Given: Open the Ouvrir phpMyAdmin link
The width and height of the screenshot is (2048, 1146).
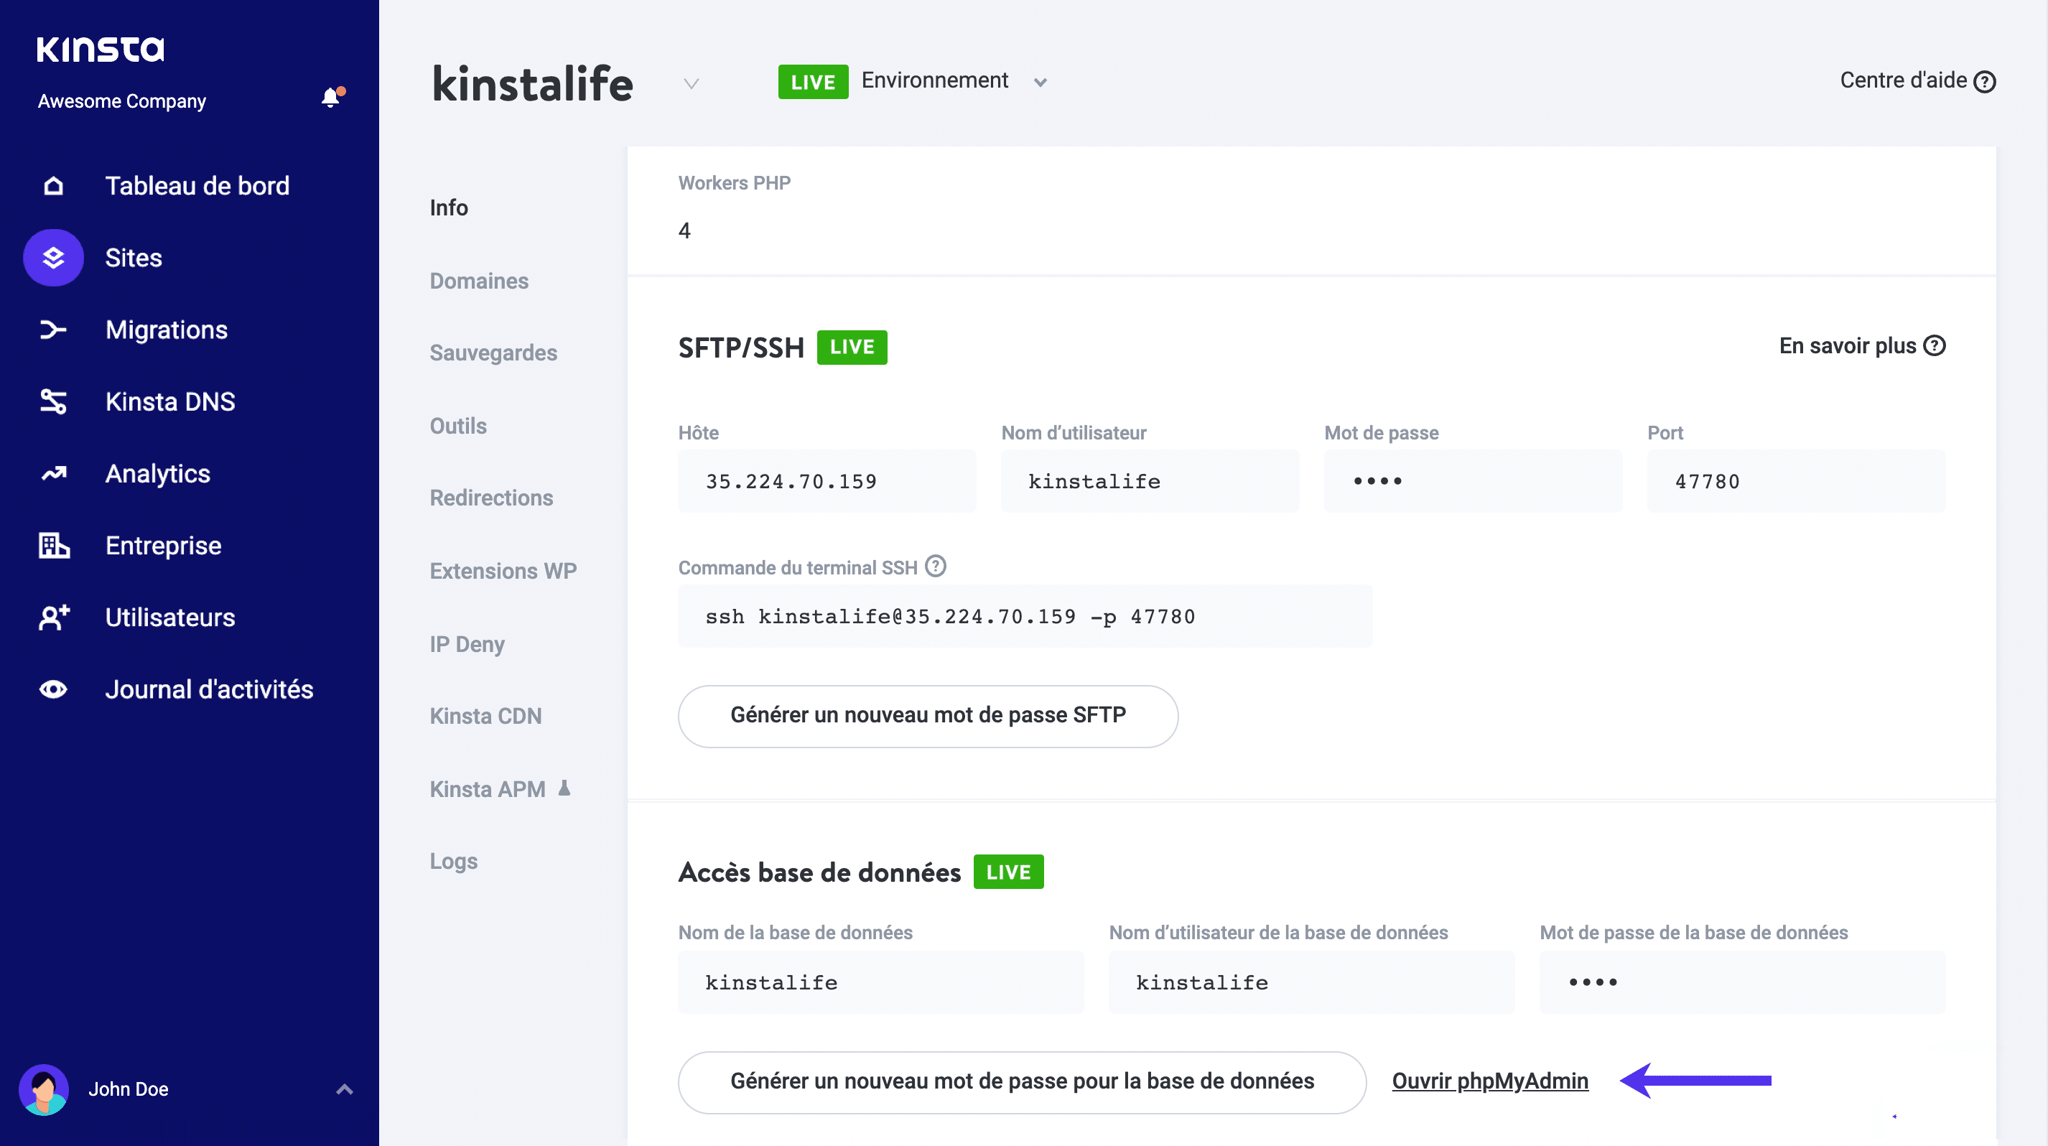Looking at the screenshot, I should (1490, 1081).
